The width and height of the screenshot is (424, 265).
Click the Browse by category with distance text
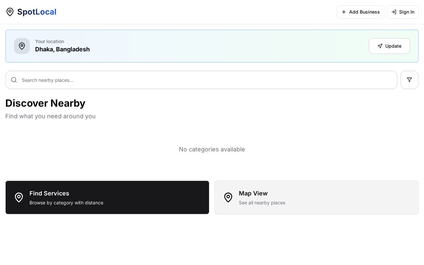(66, 203)
